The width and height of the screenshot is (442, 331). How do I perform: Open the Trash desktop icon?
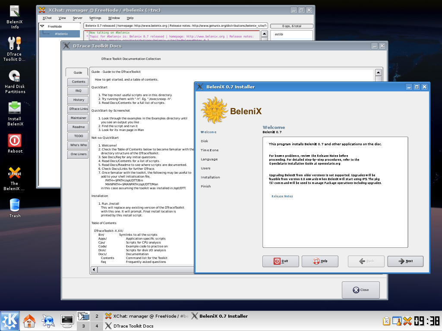click(x=15, y=208)
